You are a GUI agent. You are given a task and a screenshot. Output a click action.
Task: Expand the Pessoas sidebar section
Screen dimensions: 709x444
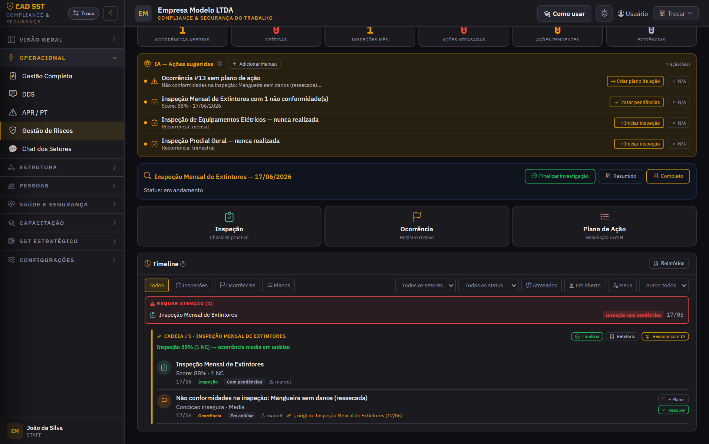tap(62, 186)
